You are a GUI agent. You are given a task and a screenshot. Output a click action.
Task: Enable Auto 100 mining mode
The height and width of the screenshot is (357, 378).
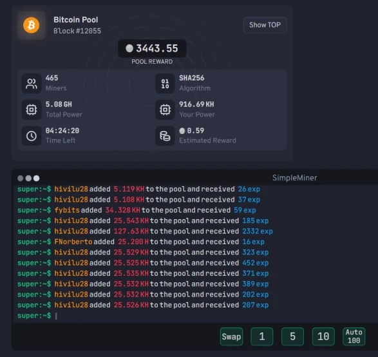354,336
